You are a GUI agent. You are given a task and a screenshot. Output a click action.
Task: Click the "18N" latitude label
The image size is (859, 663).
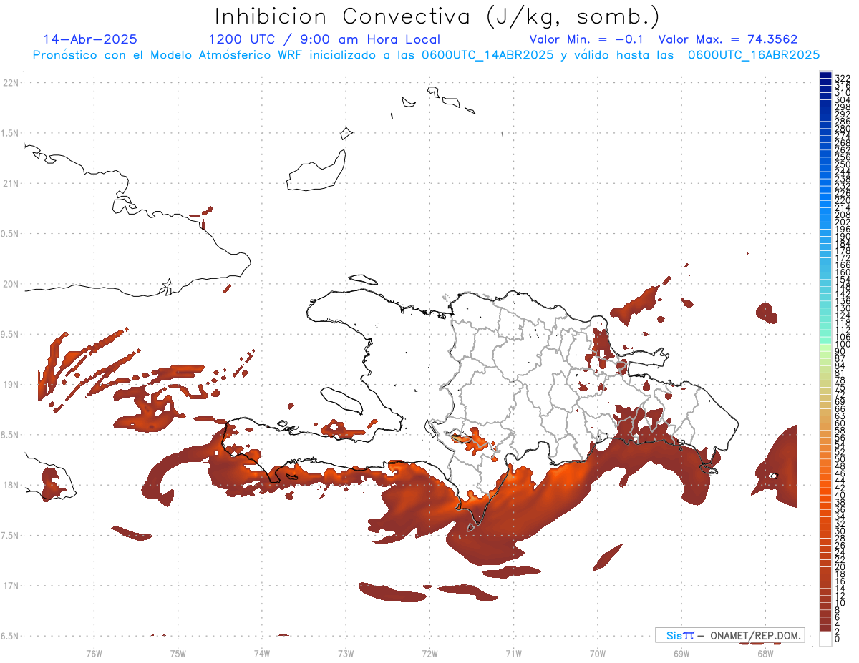pyautogui.click(x=11, y=485)
